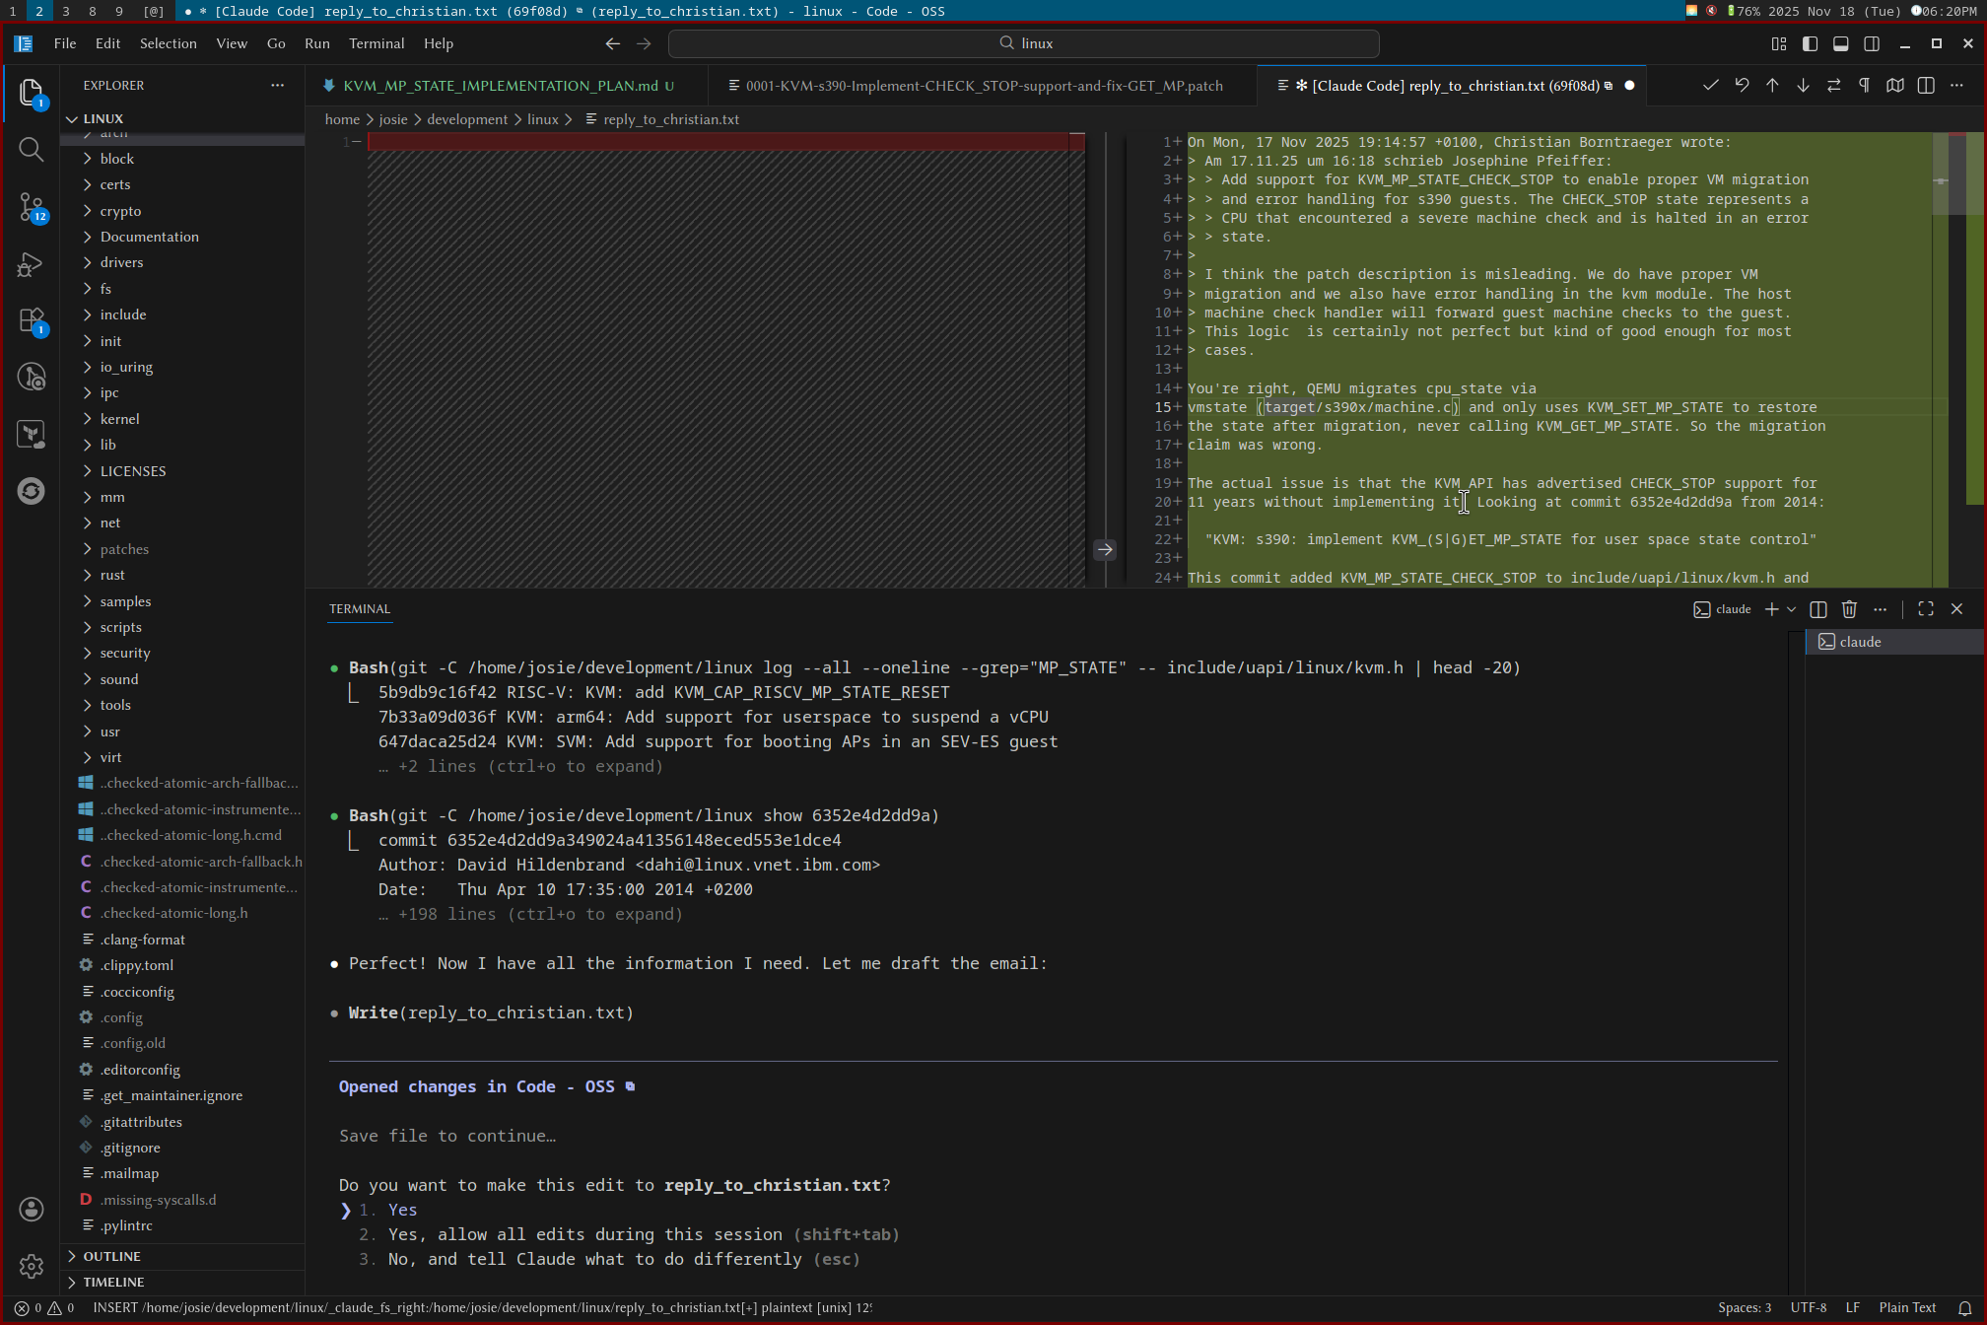Open the Terminal menu

[x=376, y=43]
